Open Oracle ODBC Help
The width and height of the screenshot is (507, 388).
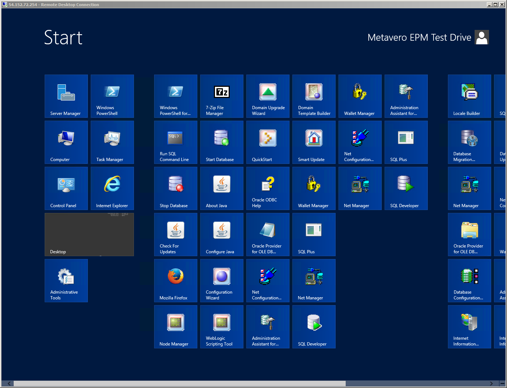(268, 188)
